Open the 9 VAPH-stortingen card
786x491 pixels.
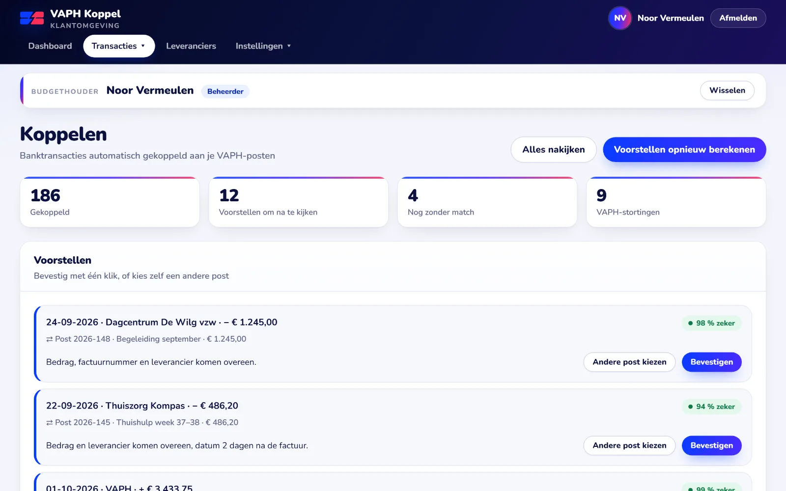(676, 202)
